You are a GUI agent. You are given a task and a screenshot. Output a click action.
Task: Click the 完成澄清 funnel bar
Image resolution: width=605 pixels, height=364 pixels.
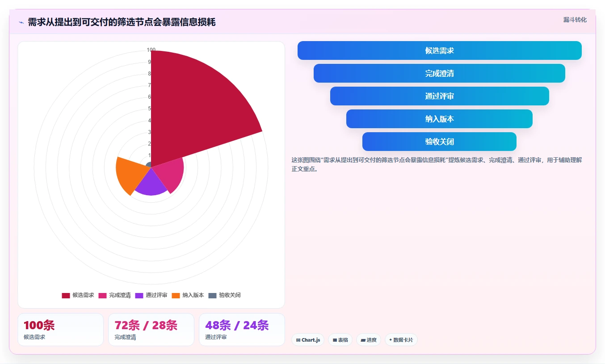click(x=439, y=73)
